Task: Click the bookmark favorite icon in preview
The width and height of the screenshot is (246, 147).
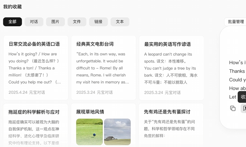Action: [x=243, y=108]
